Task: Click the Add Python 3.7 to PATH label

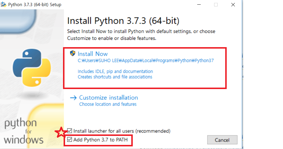Action: point(101,140)
